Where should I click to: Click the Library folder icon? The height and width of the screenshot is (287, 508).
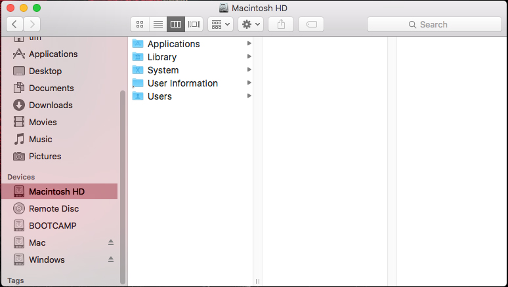coord(138,56)
